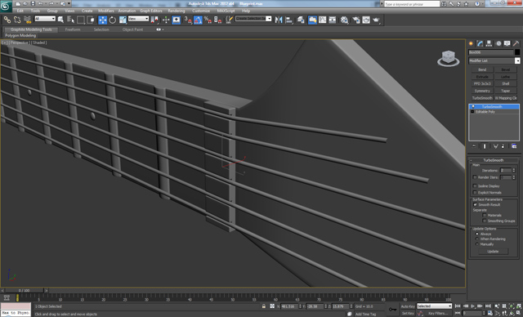
Task: Toggle the TurboSmooth modifier lightbulb
Action: 473,107
